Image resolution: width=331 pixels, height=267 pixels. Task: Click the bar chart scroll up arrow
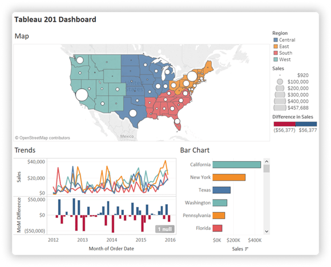click(x=267, y=161)
